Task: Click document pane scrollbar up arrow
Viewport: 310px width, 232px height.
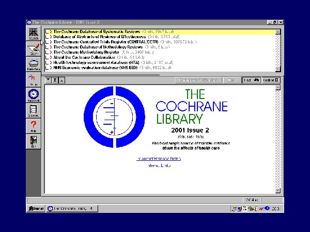Action: pyautogui.click(x=278, y=88)
